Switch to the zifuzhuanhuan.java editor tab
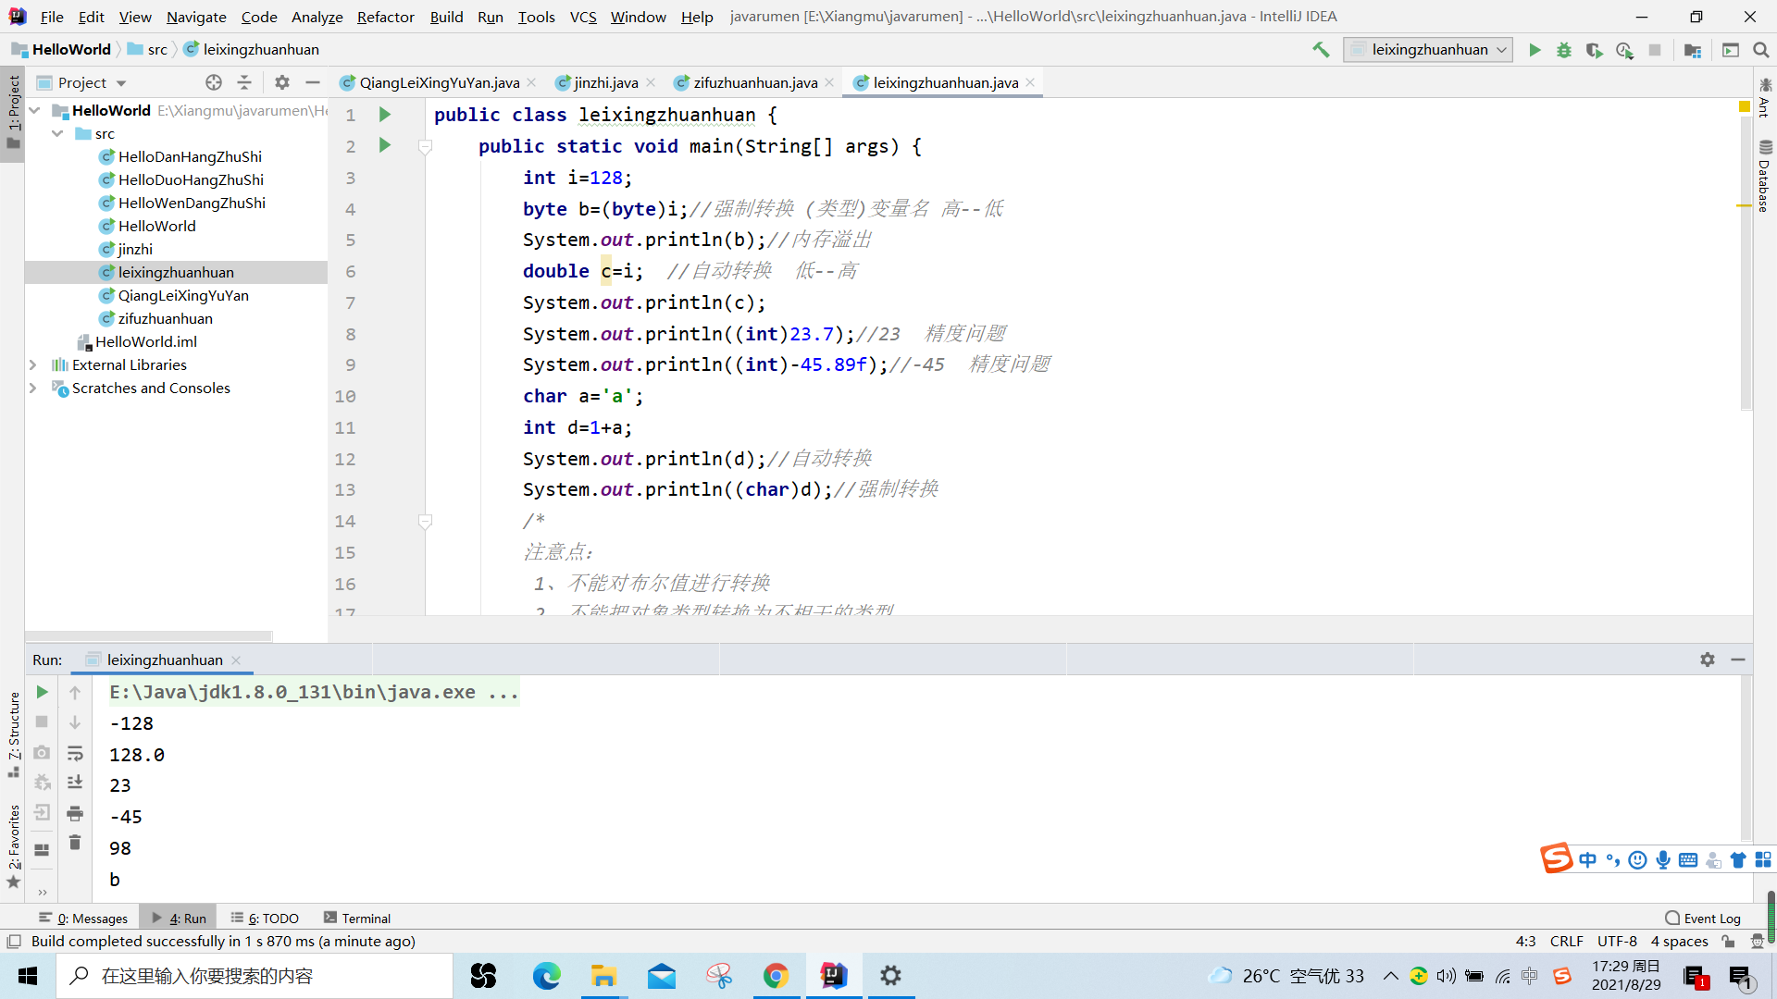Image resolution: width=1777 pixels, height=999 pixels. click(754, 82)
